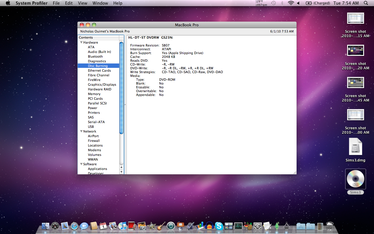The image size is (374, 234).
Task: Launch Dashboard from the Dock
Action: coord(55,226)
